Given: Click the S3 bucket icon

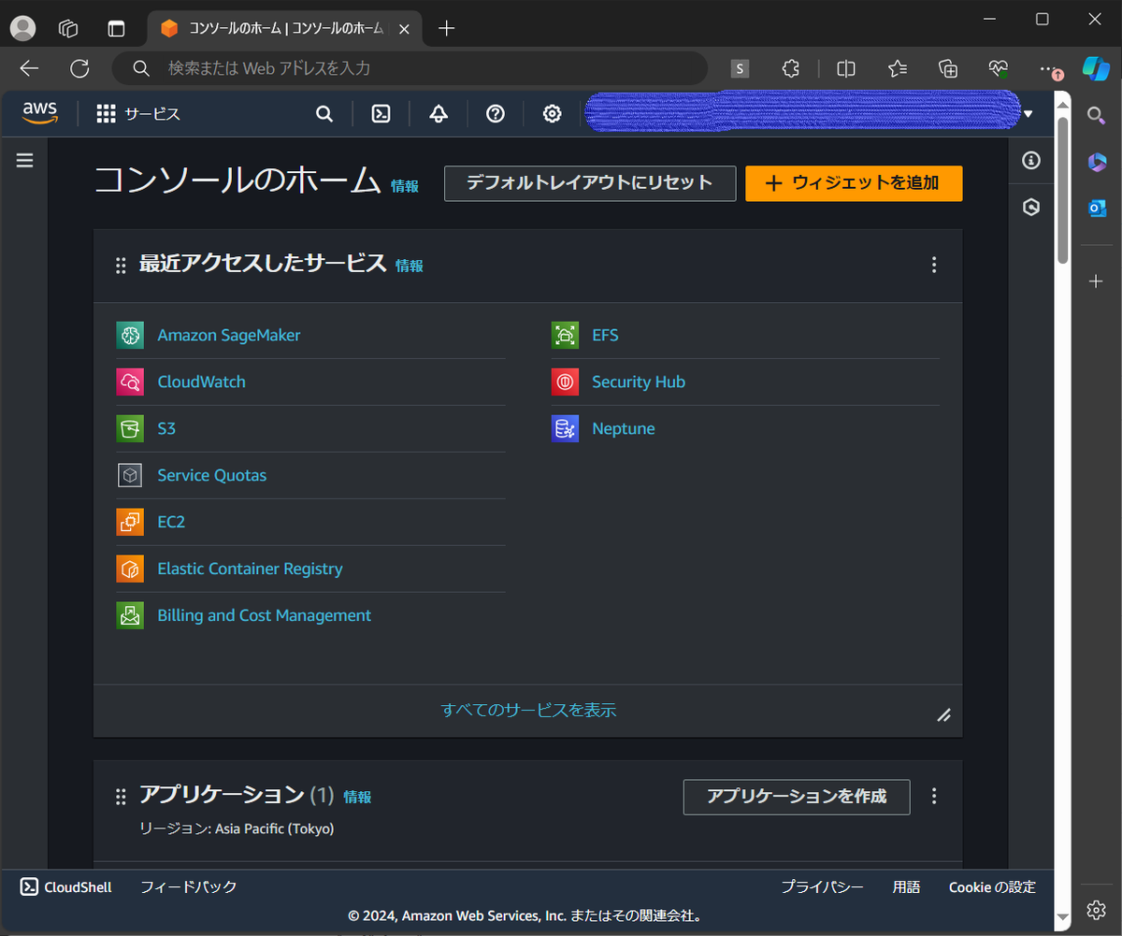Looking at the screenshot, I should click(130, 428).
